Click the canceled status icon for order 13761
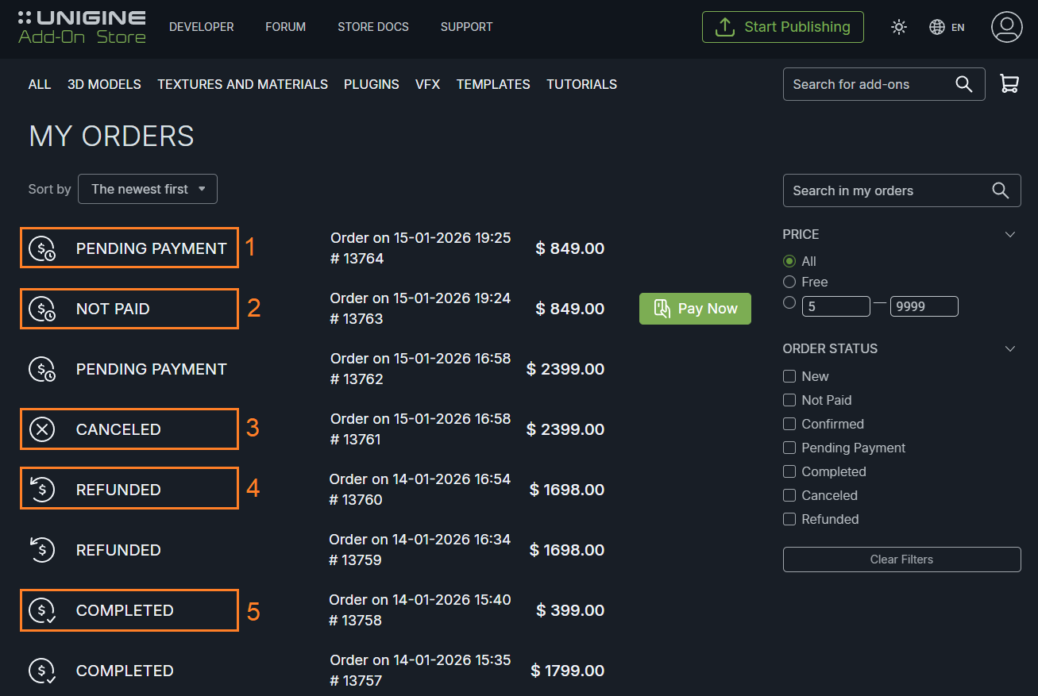The image size is (1038, 696). click(x=42, y=429)
